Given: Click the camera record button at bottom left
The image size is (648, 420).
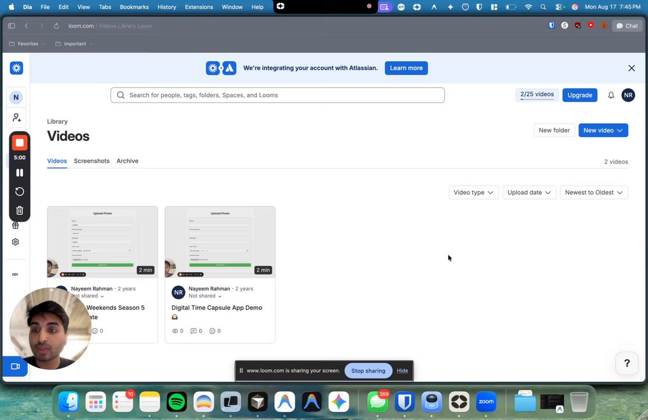Looking at the screenshot, I should point(15,366).
